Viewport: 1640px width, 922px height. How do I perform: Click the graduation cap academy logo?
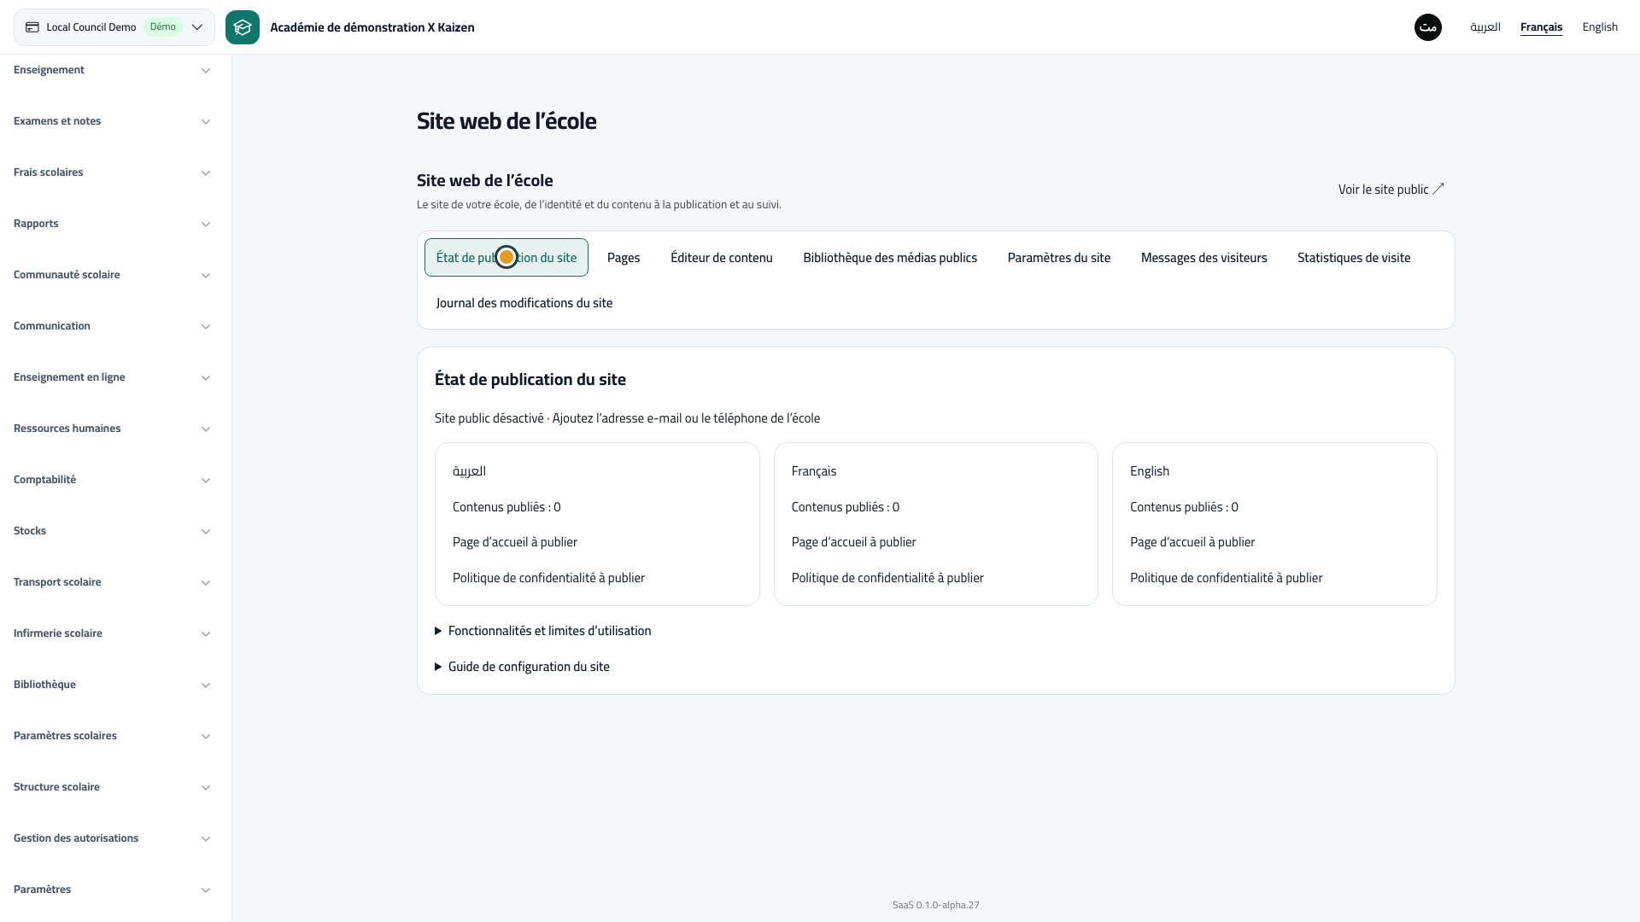click(243, 27)
